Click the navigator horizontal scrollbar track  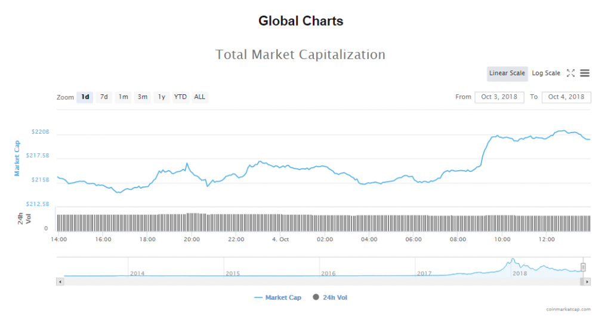[322, 281]
